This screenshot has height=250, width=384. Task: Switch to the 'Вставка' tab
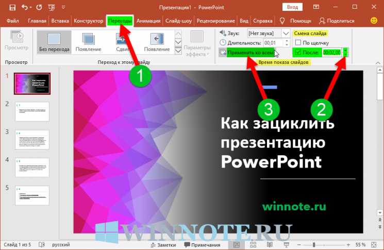pyautogui.click(x=60, y=21)
